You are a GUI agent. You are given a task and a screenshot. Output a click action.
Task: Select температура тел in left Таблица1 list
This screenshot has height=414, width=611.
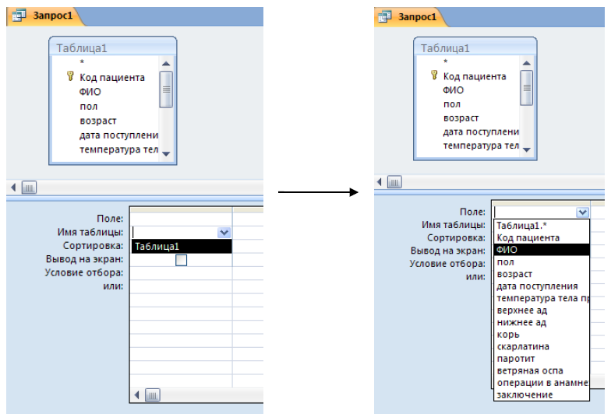click(x=118, y=149)
